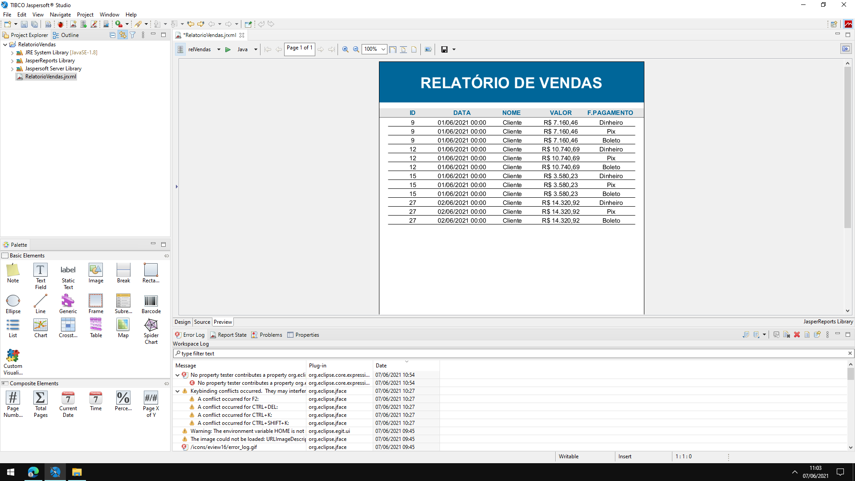Viewport: 855px width, 481px height.
Task: Open the relVendas data adapter dropdown
Action: pyautogui.click(x=219, y=49)
